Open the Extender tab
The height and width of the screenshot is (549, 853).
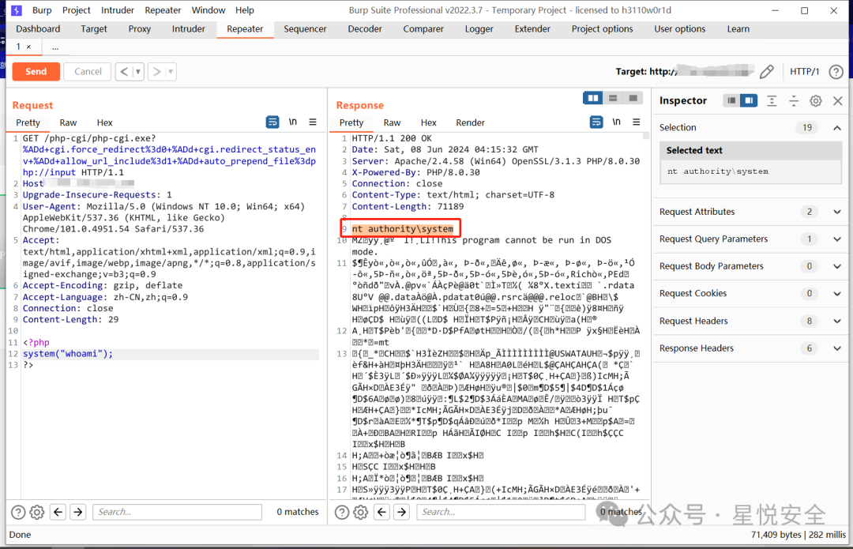tap(532, 29)
